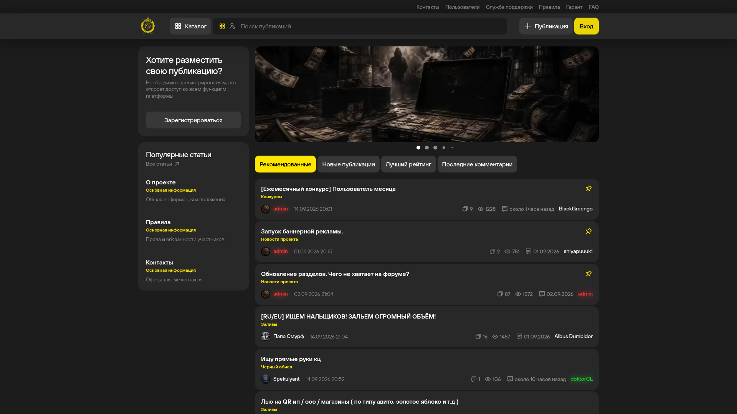Open post Ищу прямые руки кц
The height and width of the screenshot is (414, 737).
pyautogui.click(x=291, y=359)
